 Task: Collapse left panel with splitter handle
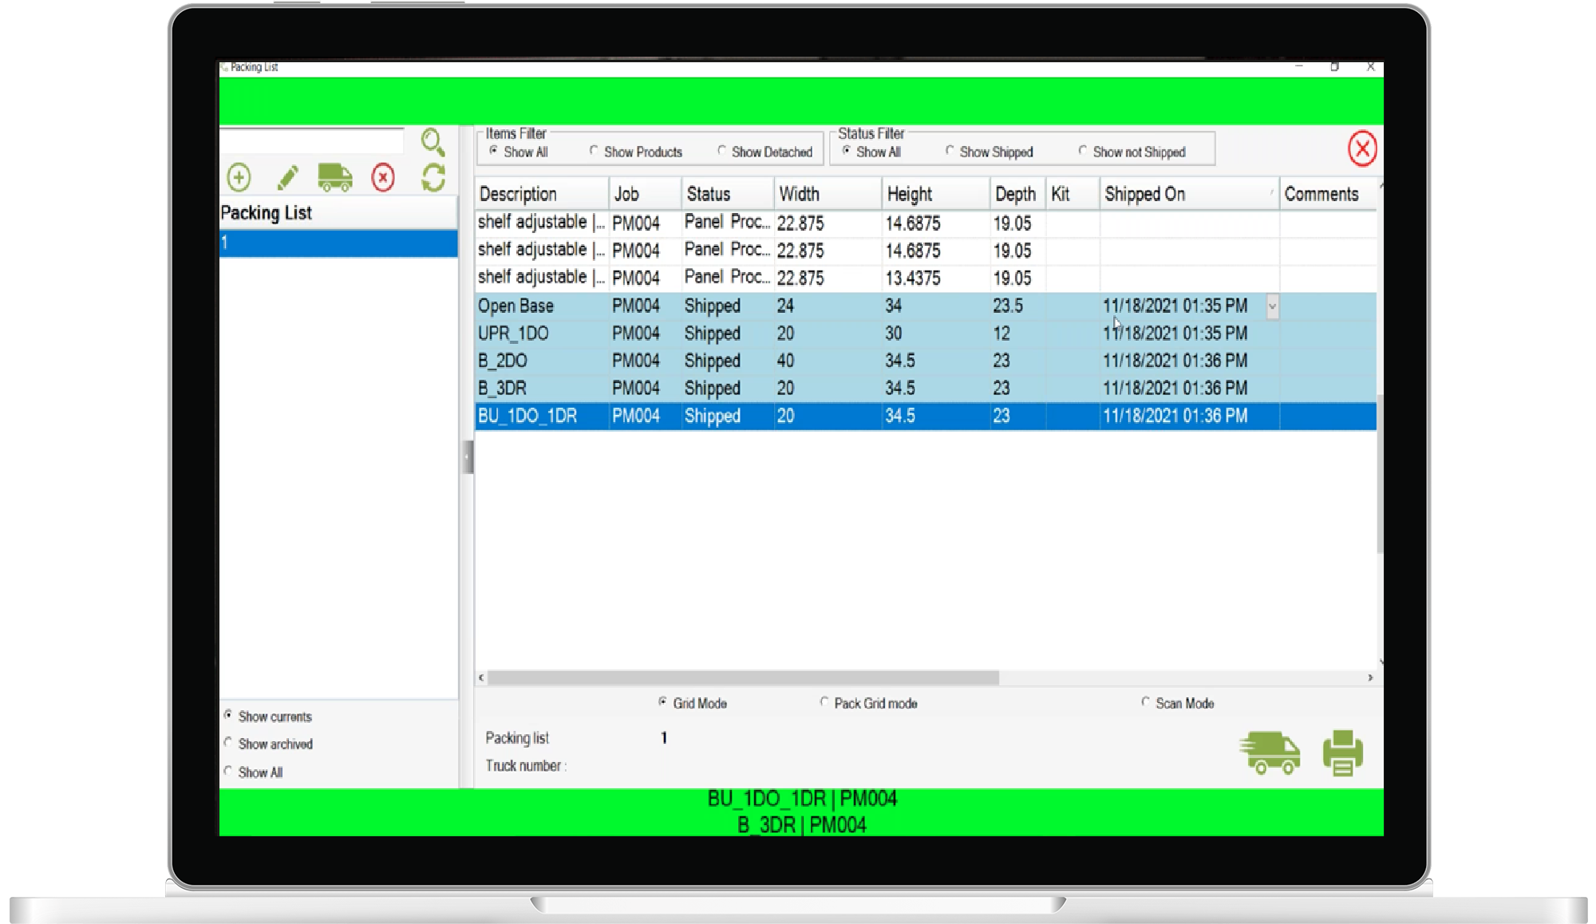pos(468,457)
